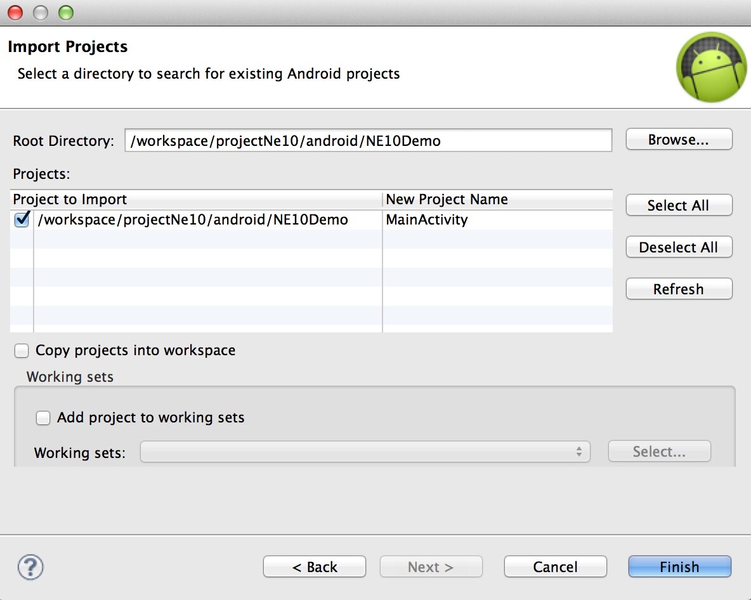Close the Import Projects window

[15, 12]
